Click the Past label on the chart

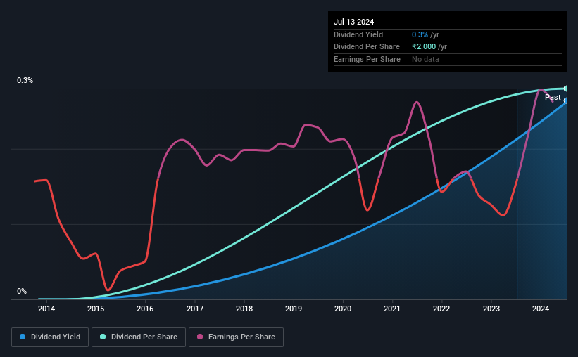click(553, 97)
